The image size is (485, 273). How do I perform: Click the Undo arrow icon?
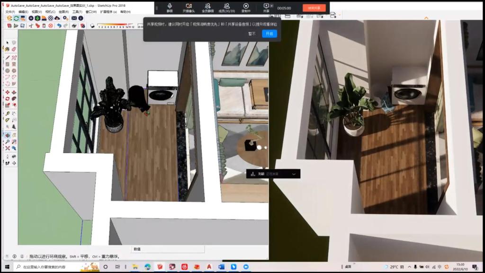(x=58, y=26)
